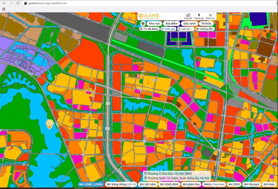Click the browser address bar URL
The image size is (278, 189).
(x=48, y=3)
